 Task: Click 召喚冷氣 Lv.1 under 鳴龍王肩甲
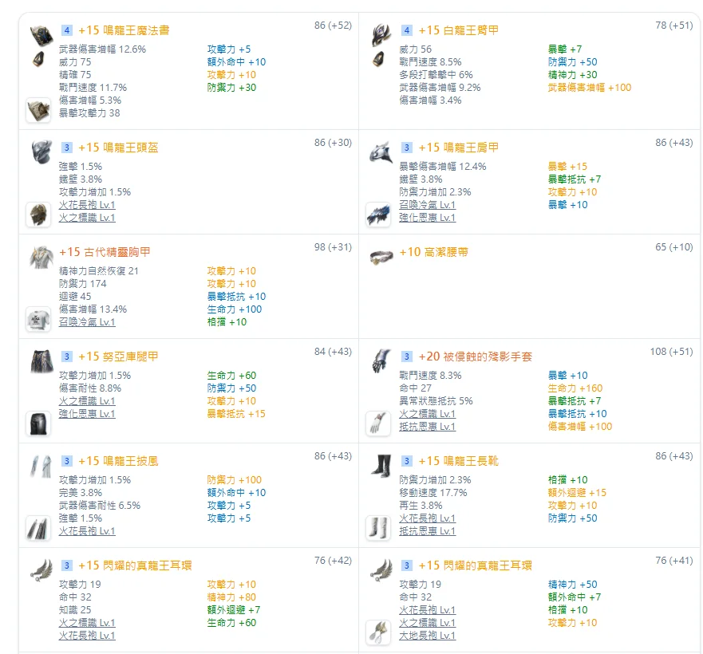coord(427,205)
